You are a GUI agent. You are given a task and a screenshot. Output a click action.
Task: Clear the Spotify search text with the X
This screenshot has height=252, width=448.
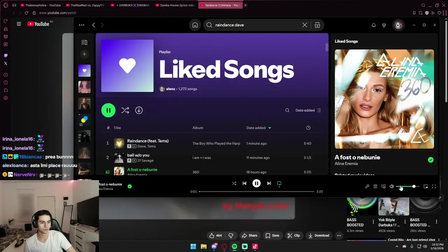tap(305, 25)
